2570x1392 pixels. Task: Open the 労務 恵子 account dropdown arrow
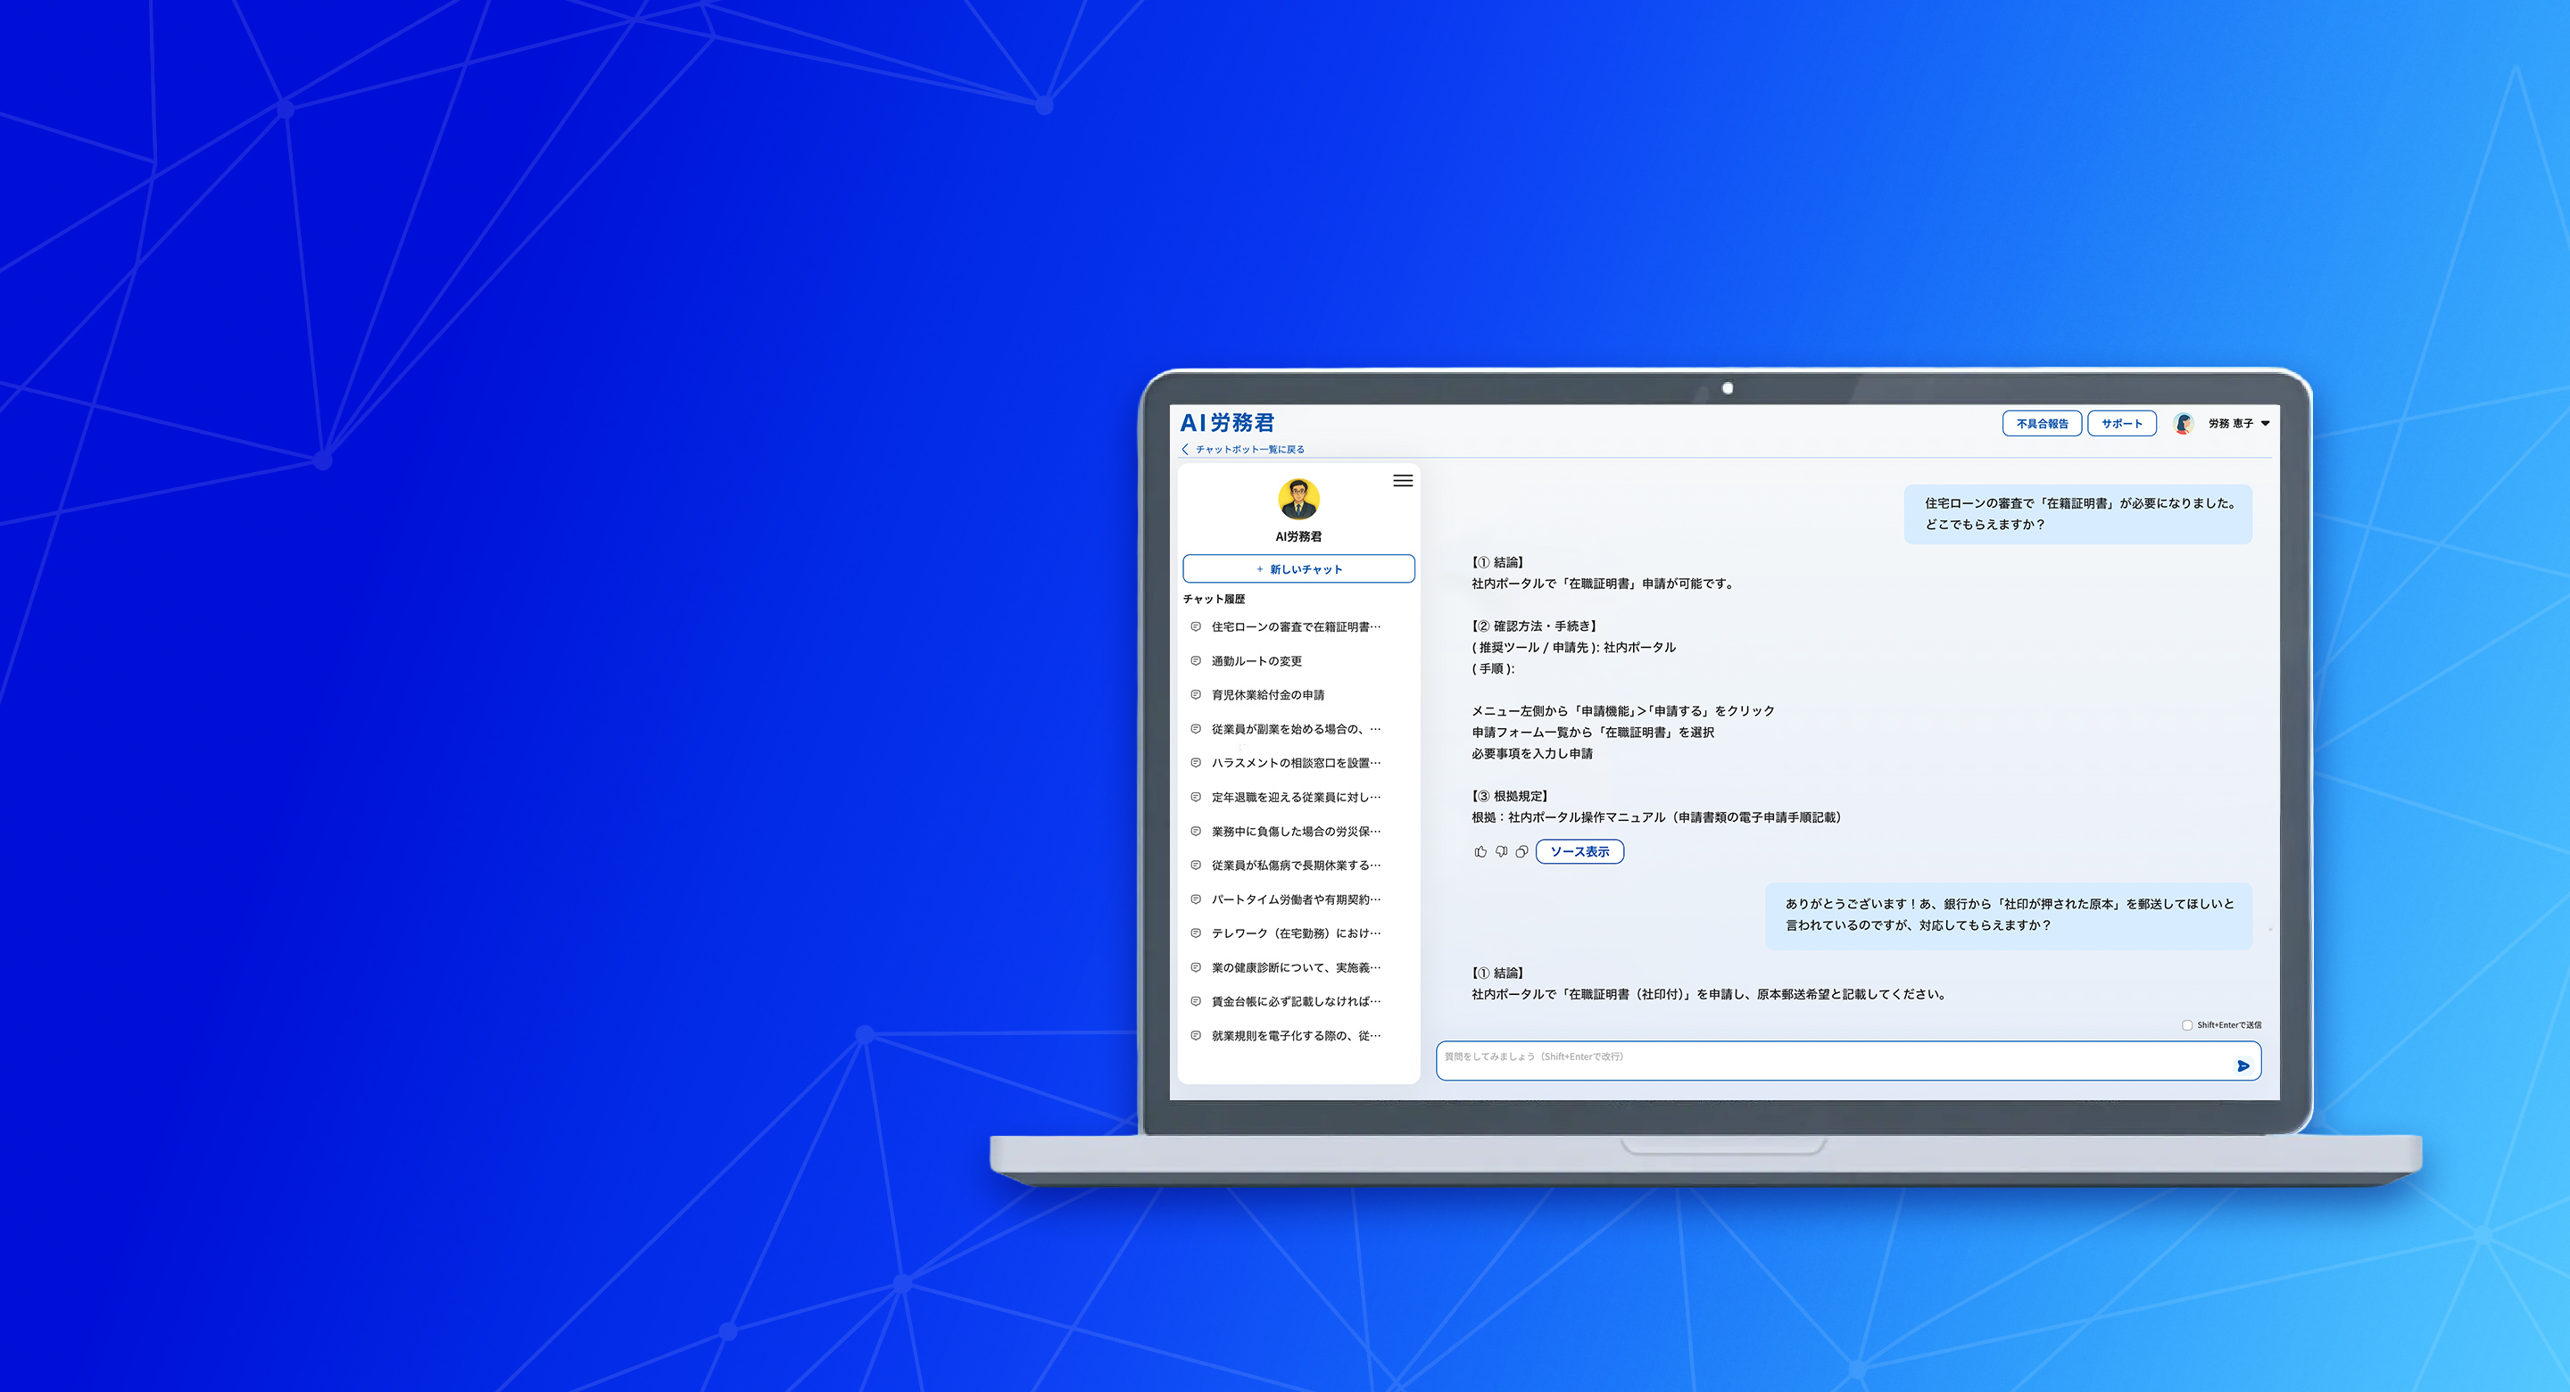coord(2265,423)
